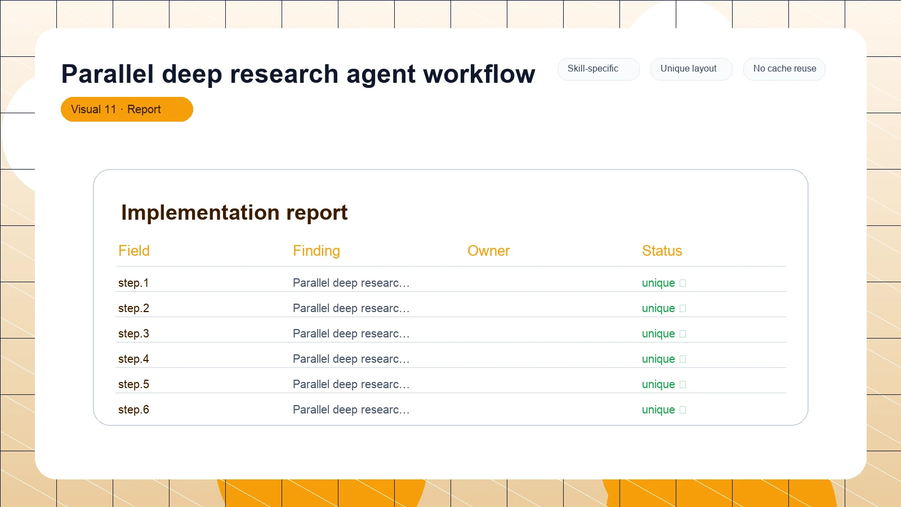901x507 pixels.
Task: Click the unique status in step.4 row
Action: pos(664,359)
